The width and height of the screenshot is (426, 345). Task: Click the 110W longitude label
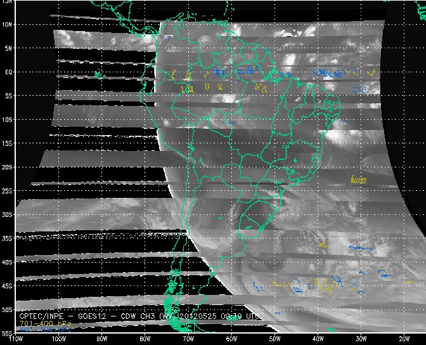pos(16,339)
